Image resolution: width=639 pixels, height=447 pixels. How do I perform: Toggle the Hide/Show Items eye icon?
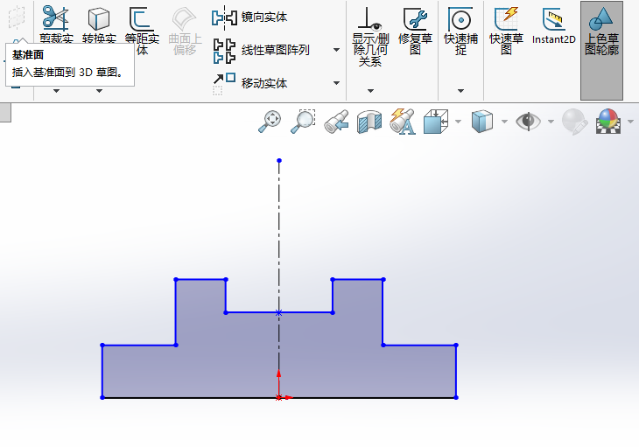pos(528,122)
